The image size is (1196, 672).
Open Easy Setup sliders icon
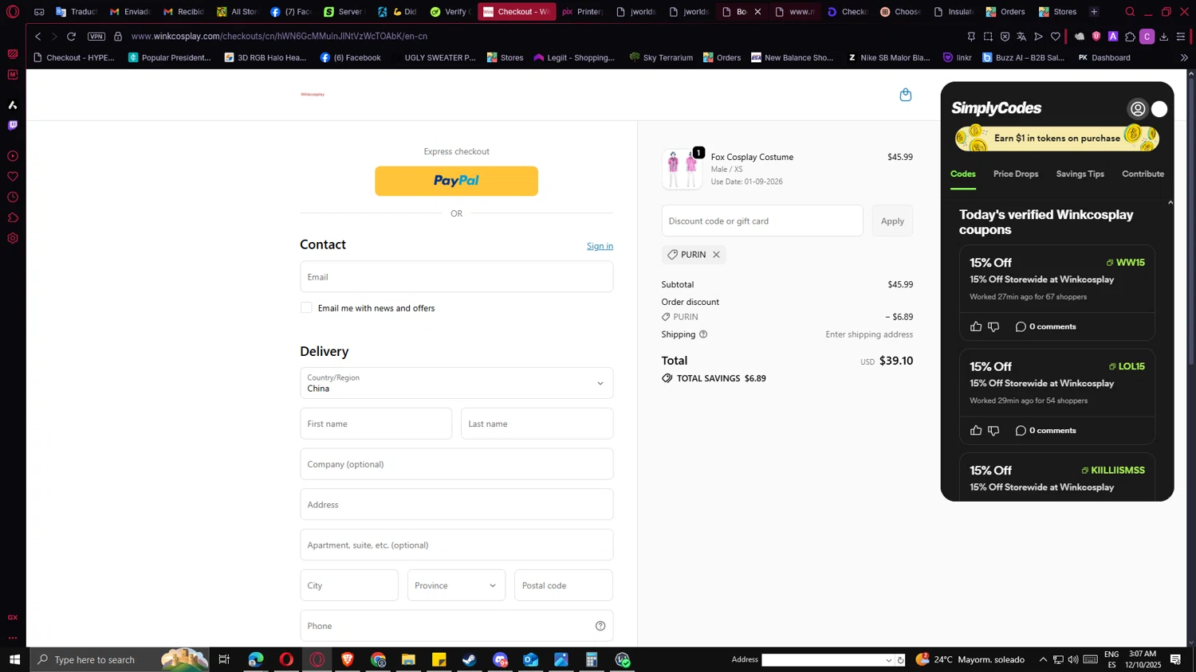point(1181,37)
